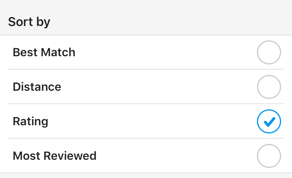Click the "Sort by" section header

[29, 22]
